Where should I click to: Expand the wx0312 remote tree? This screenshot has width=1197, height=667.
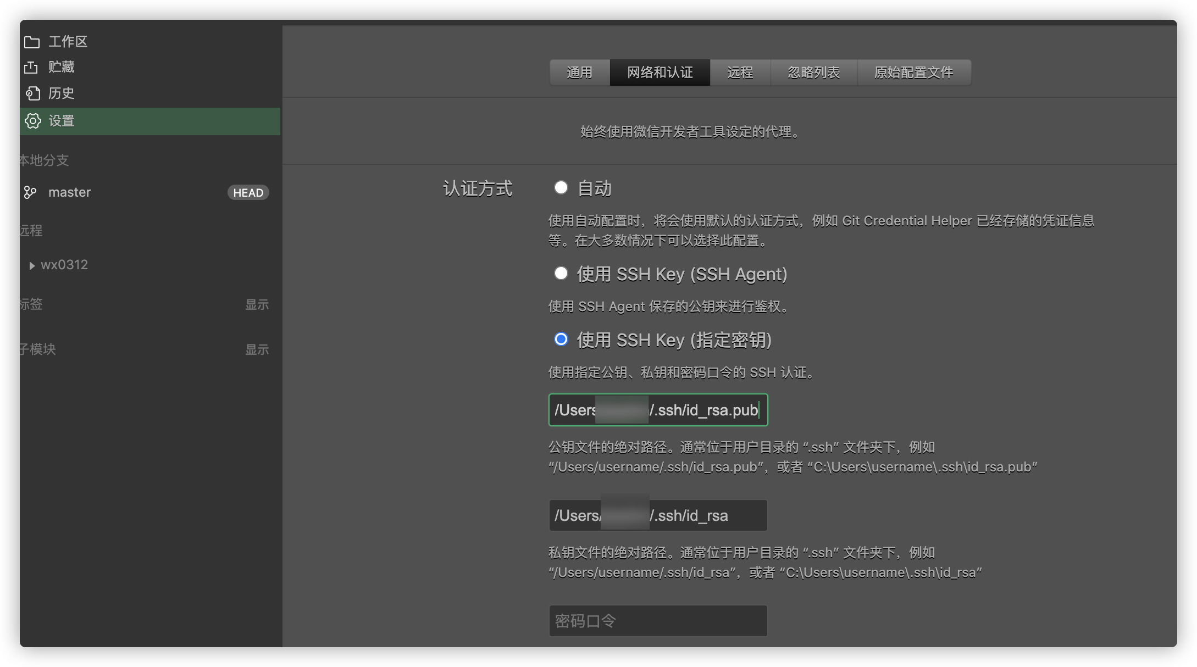[x=32, y=265]
